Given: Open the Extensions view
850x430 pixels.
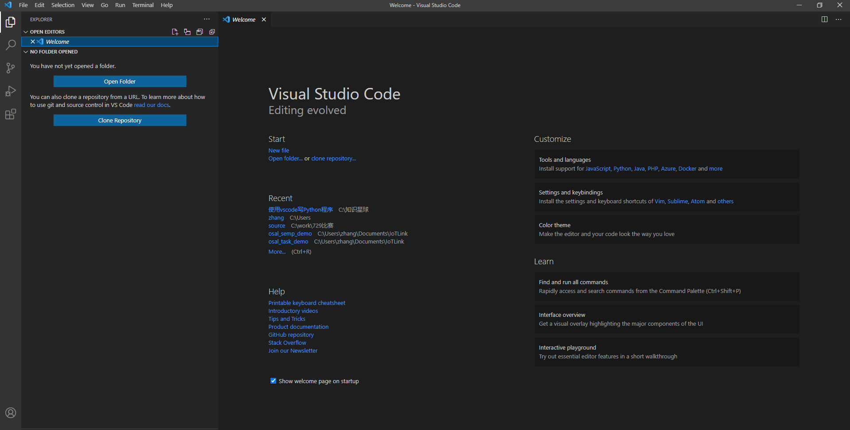Looking at the screenshot, I should [11, 114].
